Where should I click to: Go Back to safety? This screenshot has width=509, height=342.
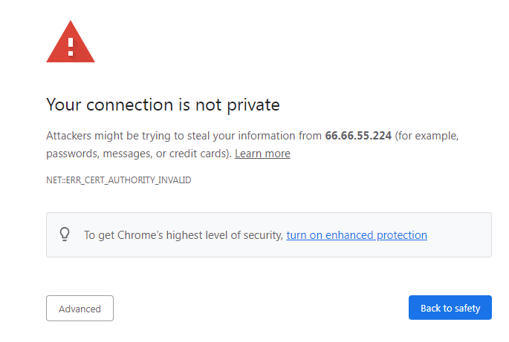click(450, 308)
